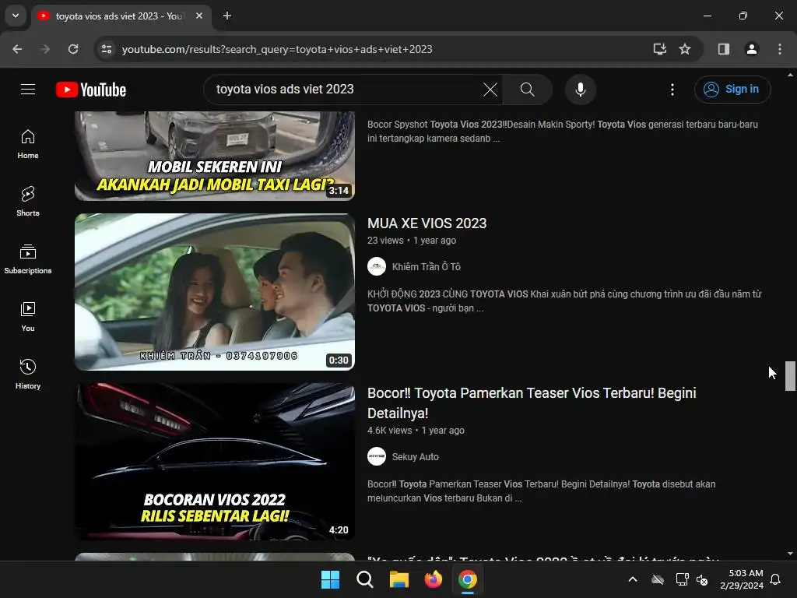Click Chrome icon in taskbar
The height and width of the screenshot is (598, 797).
(468, 579)
